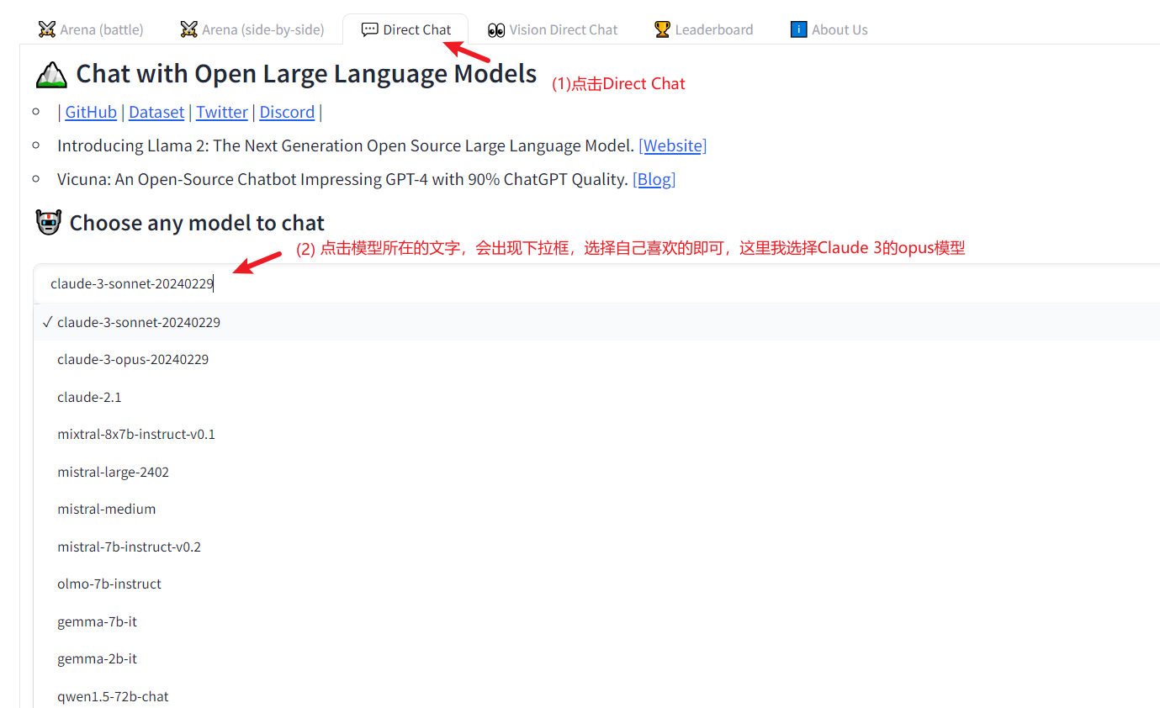Select olmo-7b-instruct model option

pos(596,584)
